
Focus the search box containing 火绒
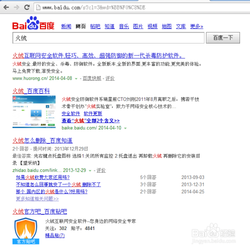click(x=108, y=38)
